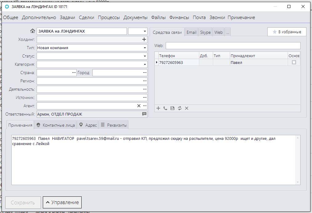The height and width of the screenshot is (213, 312).
Task: Click the plus icon beside Холдинг field
Action: pyautogui.click(x=144, y=39)
